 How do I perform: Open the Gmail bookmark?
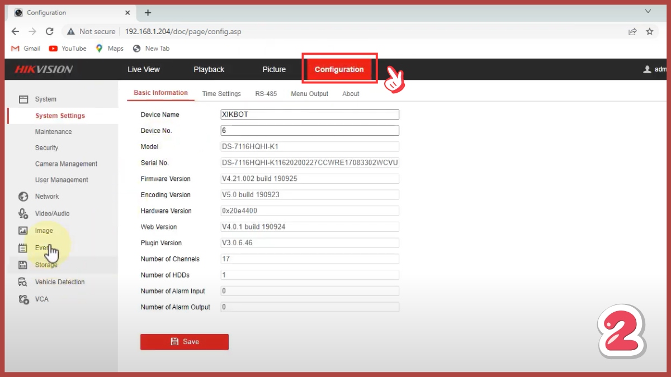click(x=26, y=49)
